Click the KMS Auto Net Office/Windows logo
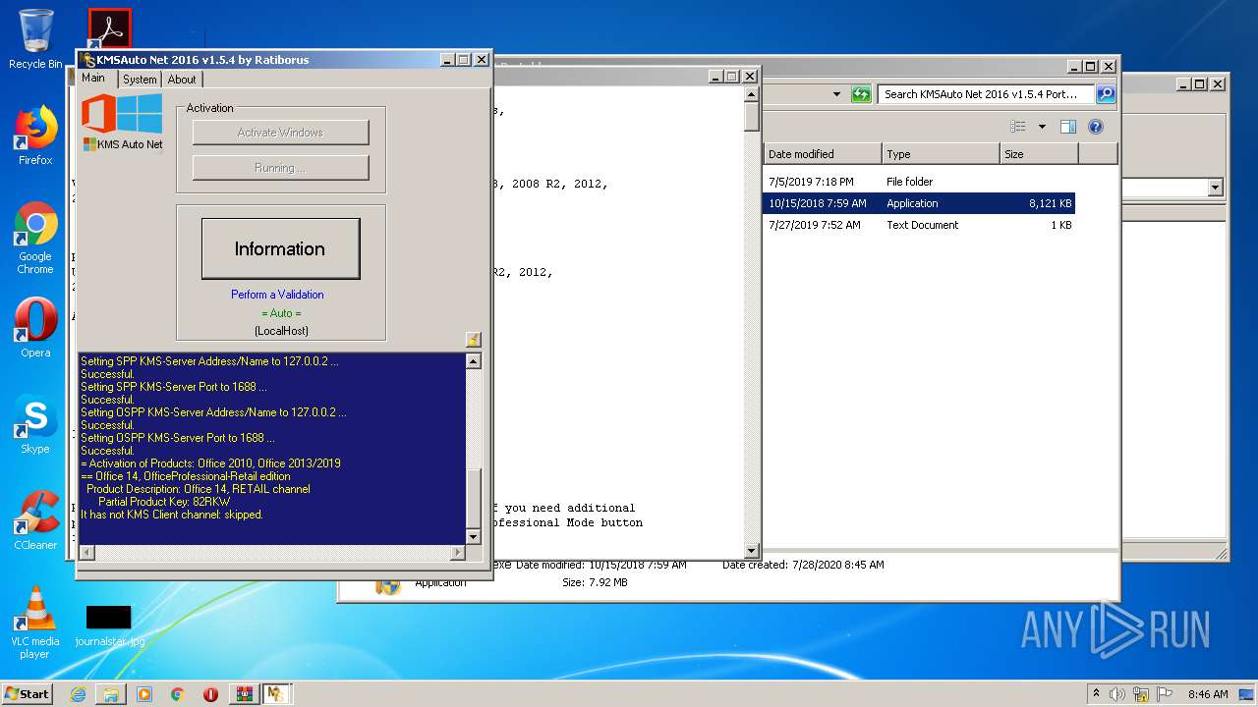 [x=122, y=122]
